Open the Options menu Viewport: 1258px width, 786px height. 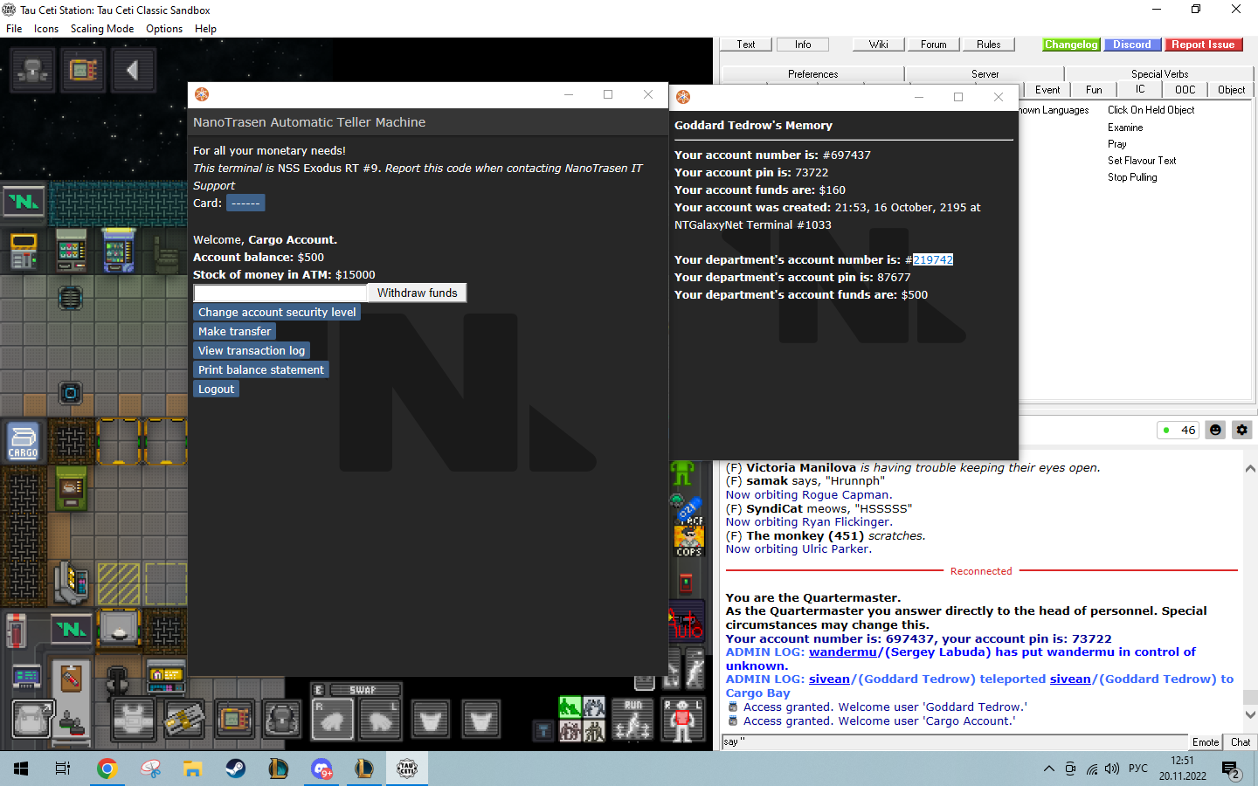point(164,29)
